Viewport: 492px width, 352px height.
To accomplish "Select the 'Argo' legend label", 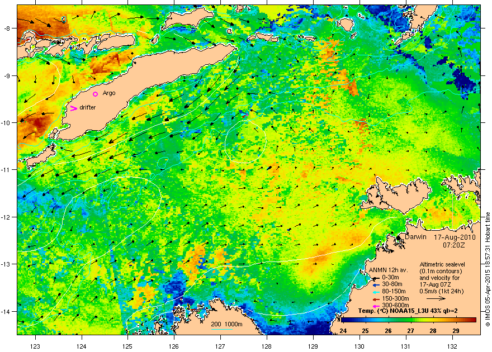I will (x=109, y=93).
